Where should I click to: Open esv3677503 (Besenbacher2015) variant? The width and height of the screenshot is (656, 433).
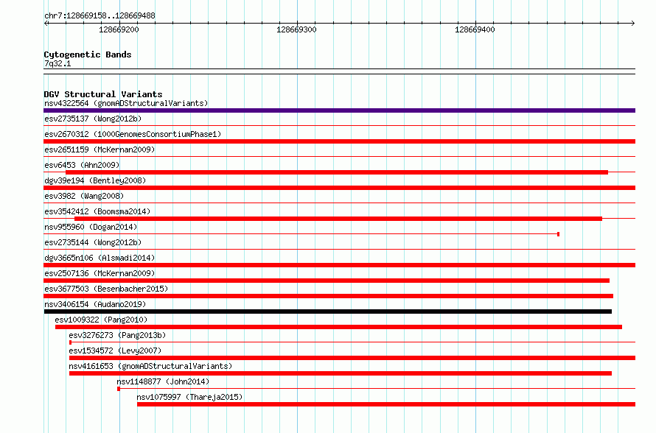tap(106, 289)
